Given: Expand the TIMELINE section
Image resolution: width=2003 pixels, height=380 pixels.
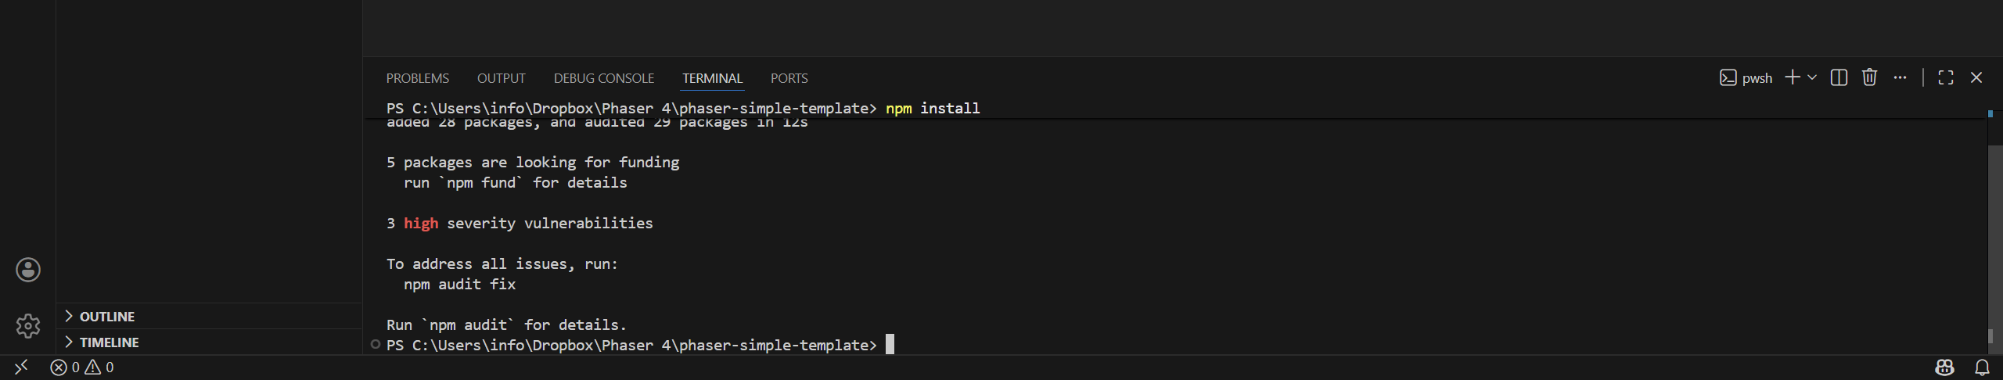Looking at the screenshot, I should tap(109, 342).
